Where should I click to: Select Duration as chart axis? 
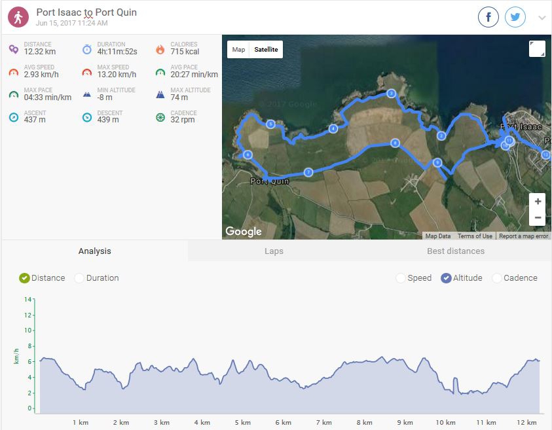click(79, 278)
